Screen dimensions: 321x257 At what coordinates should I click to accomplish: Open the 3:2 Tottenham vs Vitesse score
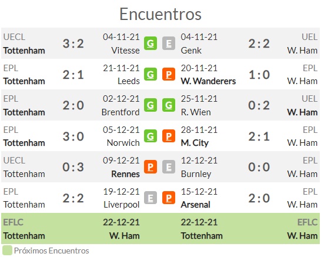pos(73,44)
